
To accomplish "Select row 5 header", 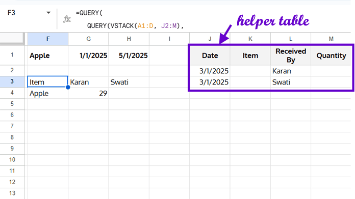I will (12, 104).
